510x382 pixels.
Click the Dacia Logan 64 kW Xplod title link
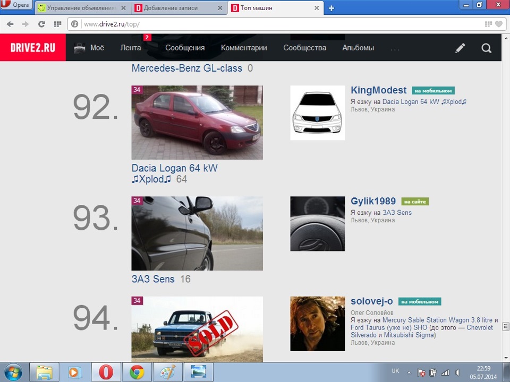click(x=174, y=173)
